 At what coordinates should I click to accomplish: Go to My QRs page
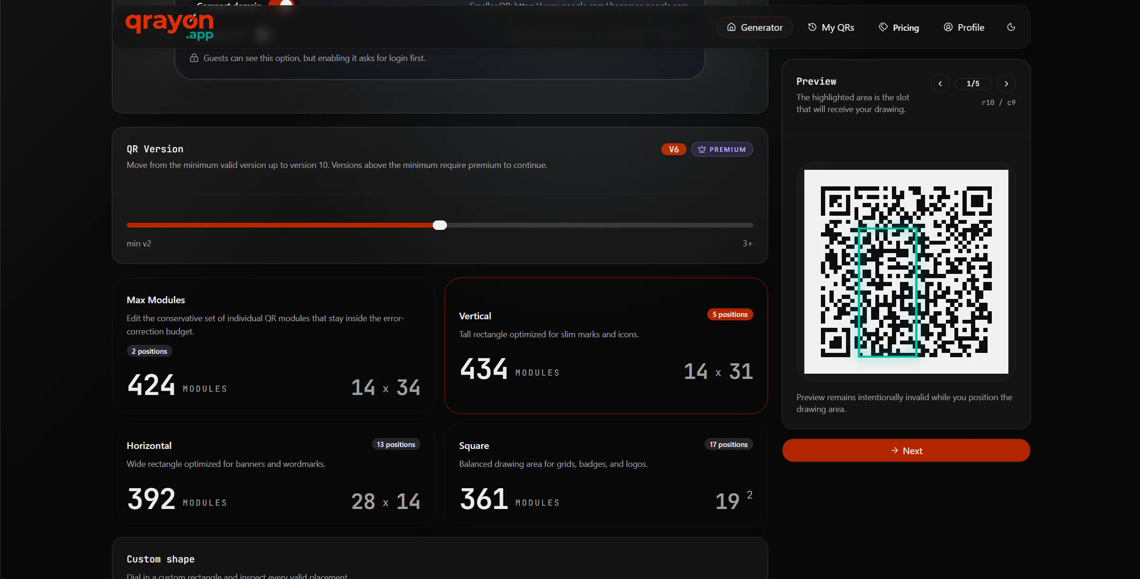[831, 27]
